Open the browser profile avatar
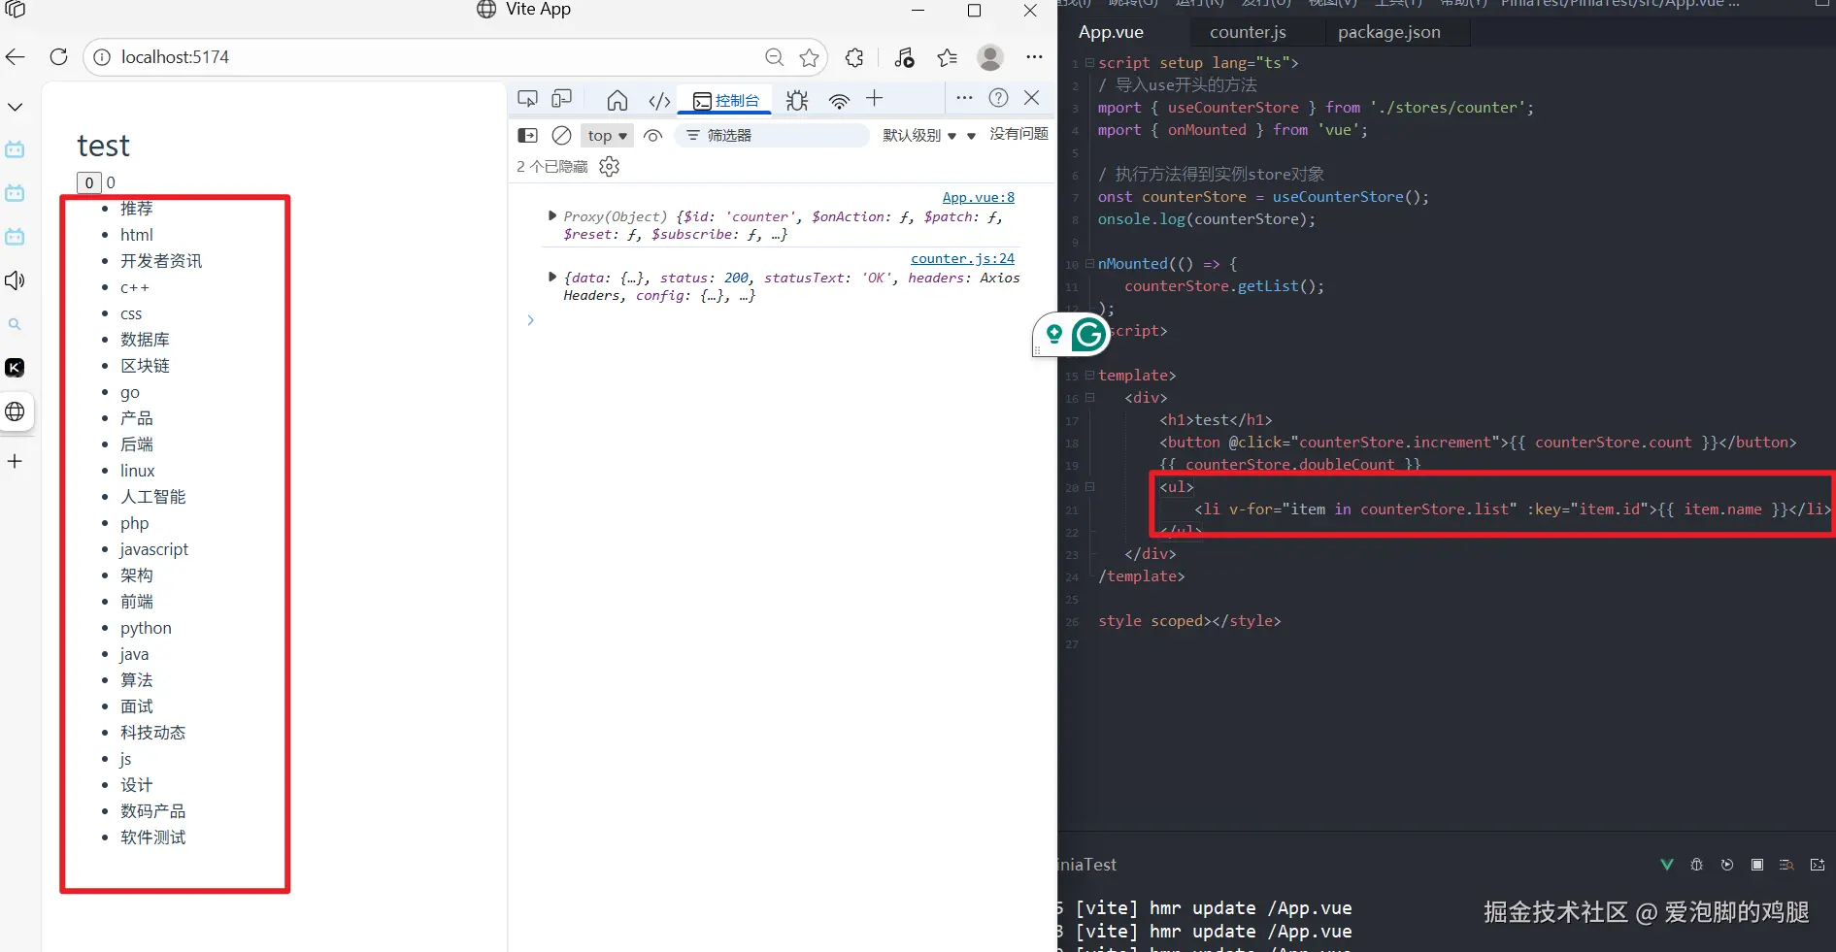The height and width of the screenshot is (952, 1836). click(990, 57)
